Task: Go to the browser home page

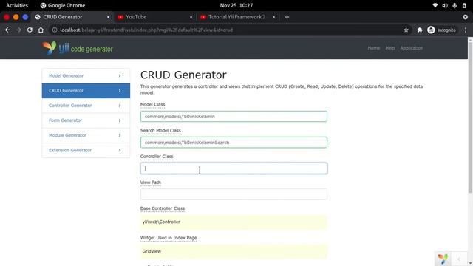Action: (41, 30)
